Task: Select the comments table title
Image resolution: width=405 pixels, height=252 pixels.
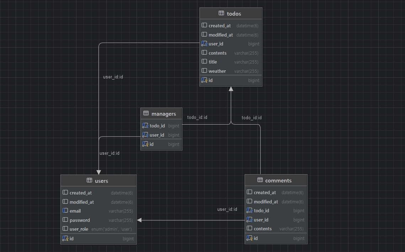Action: [278, 181]
